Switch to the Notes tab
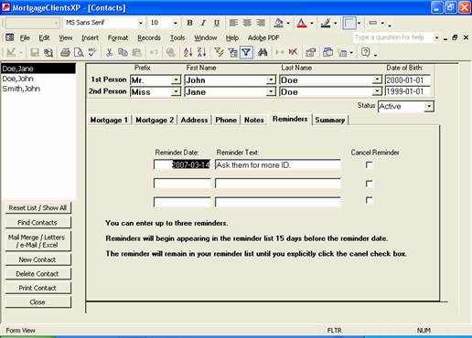Screen dimensions: 472x338 click(x=254, y=120)
